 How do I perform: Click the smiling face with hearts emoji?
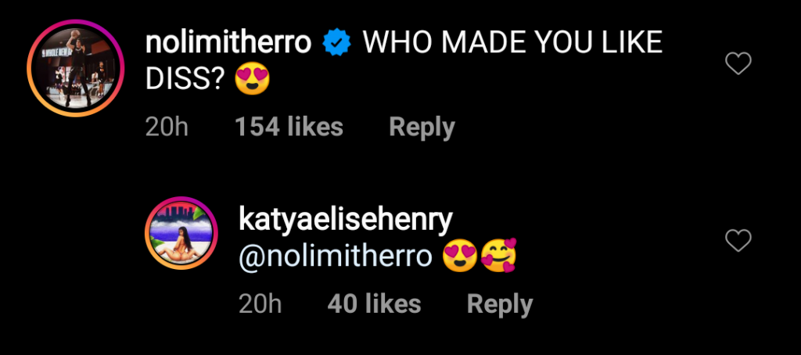498,257
